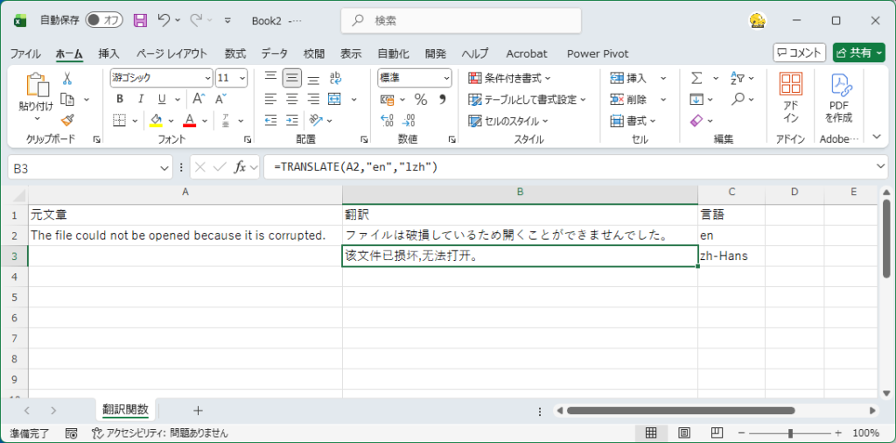Open the font name dropdown 游ゴシック
Image resolution: width=896 pixels, height=443 pixels.
[206, 78]
